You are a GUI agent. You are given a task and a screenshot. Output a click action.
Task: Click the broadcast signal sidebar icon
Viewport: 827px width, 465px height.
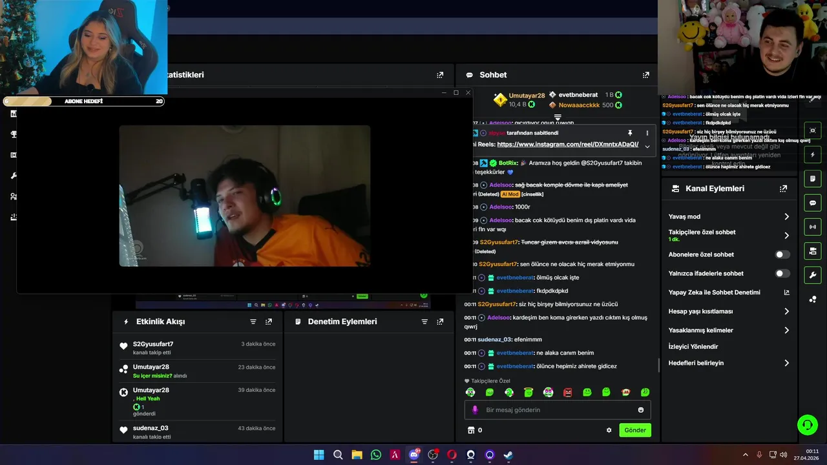click(x=812, y=227)
